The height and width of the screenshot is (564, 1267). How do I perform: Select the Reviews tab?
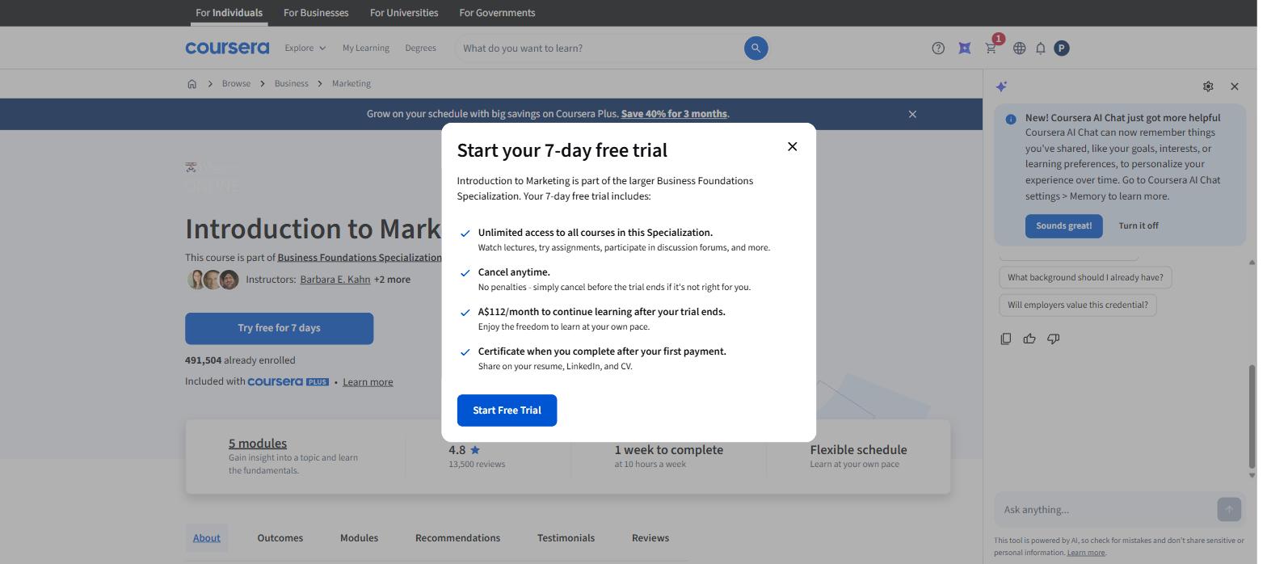[650, 538]
